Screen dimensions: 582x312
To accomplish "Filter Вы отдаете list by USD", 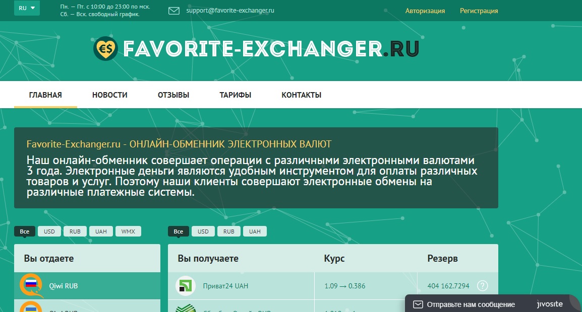I will tap(49, 231).
